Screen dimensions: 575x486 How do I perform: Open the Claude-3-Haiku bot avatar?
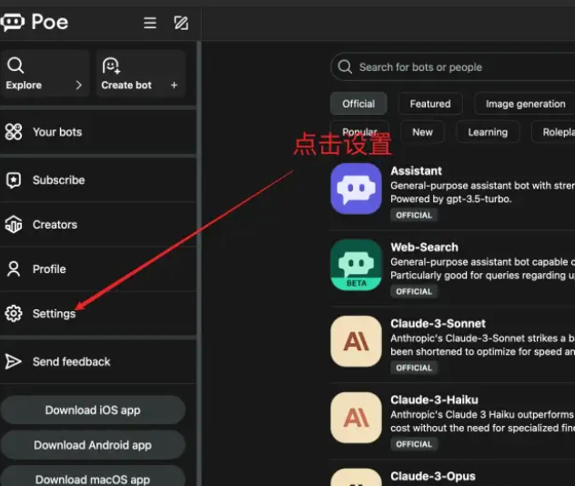coord(356,418)
